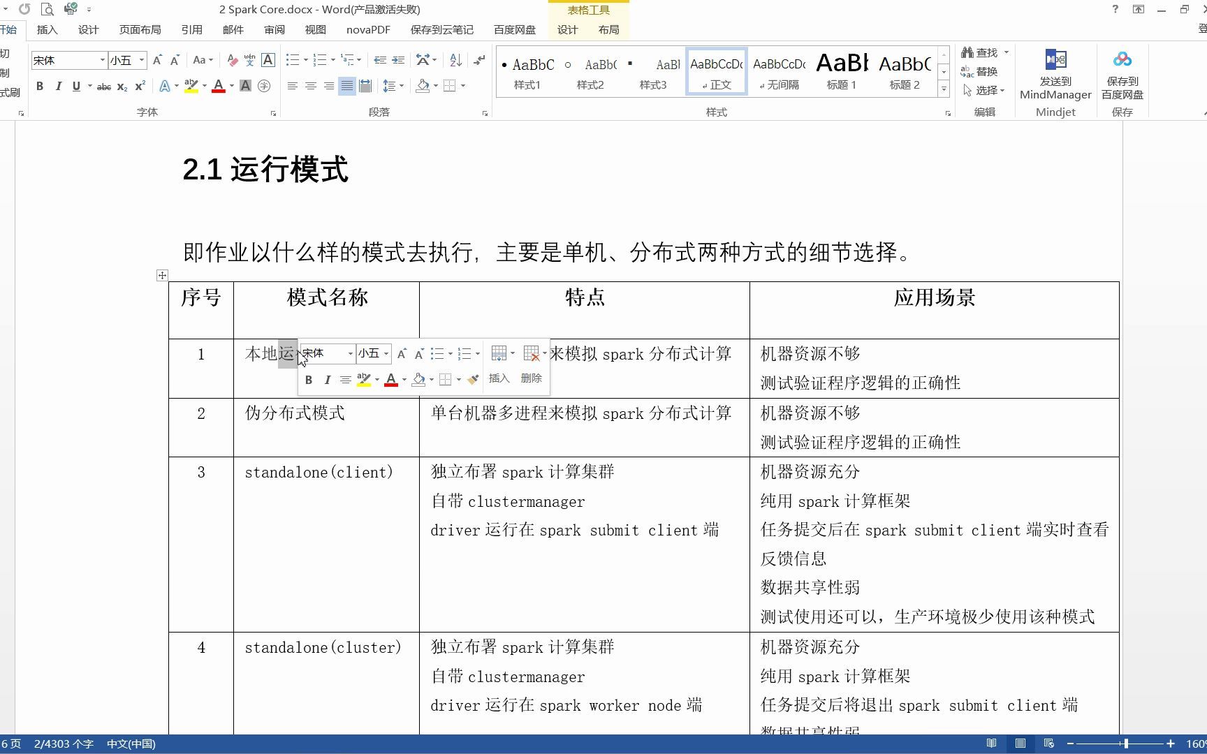
Task: Click Delete table icon in mini toolbar
Action: click(x=532, y=353)
